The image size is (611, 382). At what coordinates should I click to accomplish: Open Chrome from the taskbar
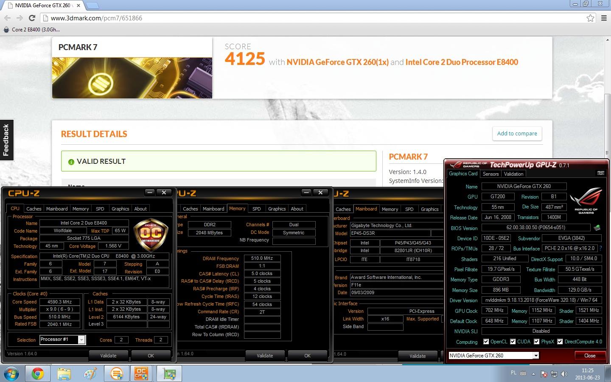point(37,374)
